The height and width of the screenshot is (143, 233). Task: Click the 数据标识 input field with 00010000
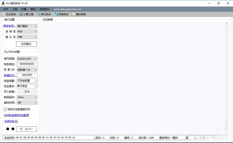[27, 75]
